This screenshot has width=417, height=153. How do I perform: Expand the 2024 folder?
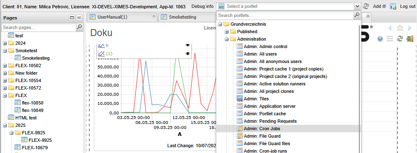tap(5, 43)
